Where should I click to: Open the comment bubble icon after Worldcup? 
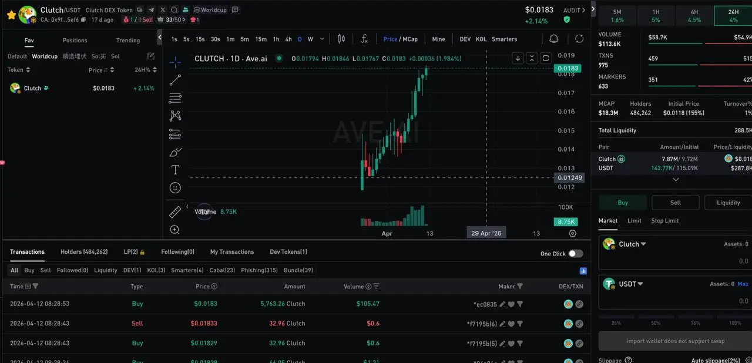(235, 10)
